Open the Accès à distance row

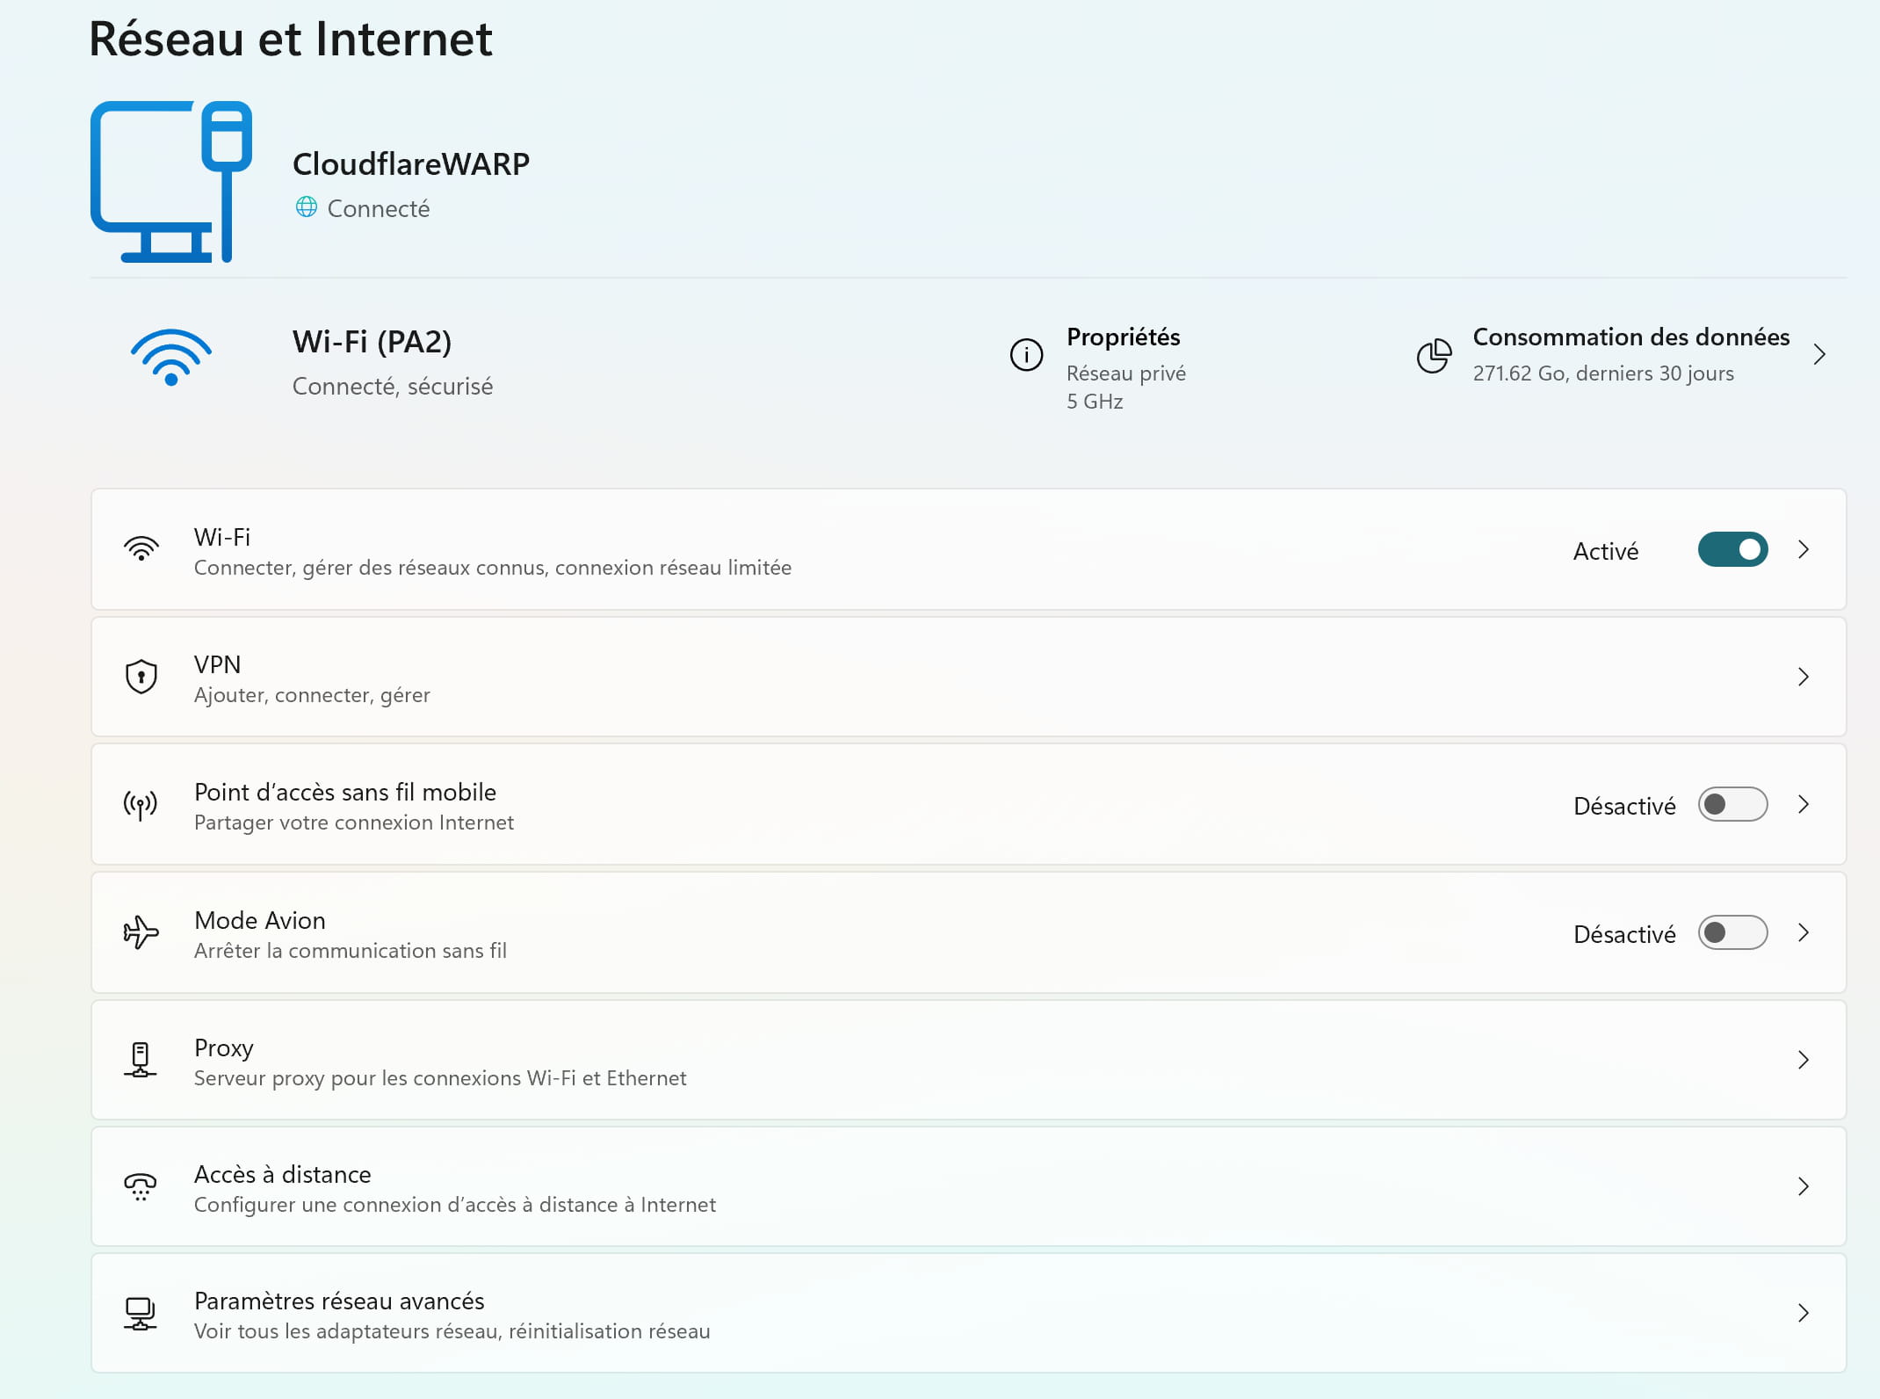(969, 1186)
